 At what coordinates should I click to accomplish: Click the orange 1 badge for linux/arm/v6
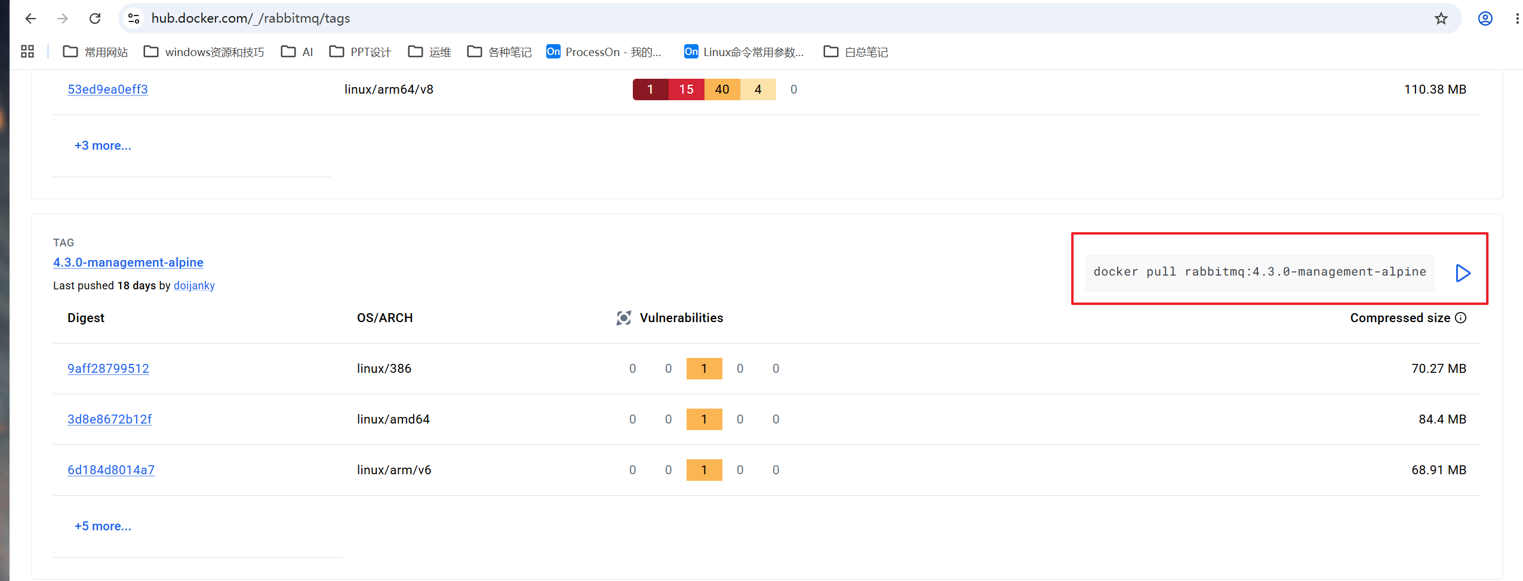[x=704, y=470]
